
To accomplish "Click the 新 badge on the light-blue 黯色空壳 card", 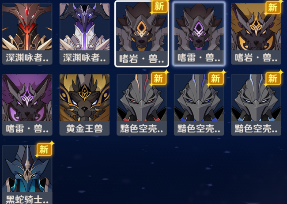I will point(273,79).
